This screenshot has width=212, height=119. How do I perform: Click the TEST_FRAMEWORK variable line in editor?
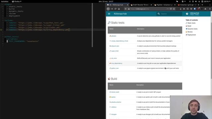coord(24,41)
